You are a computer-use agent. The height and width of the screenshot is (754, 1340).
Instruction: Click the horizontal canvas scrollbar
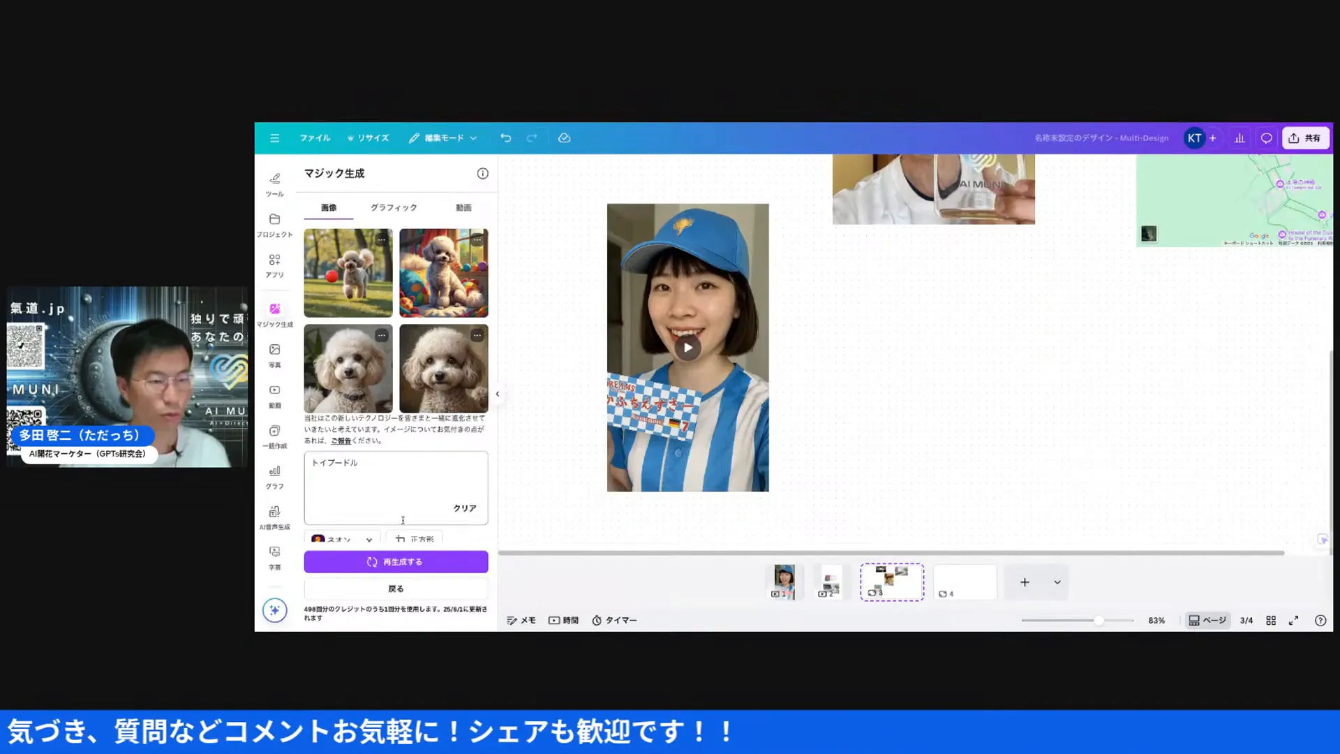click(x=891, y=553)
